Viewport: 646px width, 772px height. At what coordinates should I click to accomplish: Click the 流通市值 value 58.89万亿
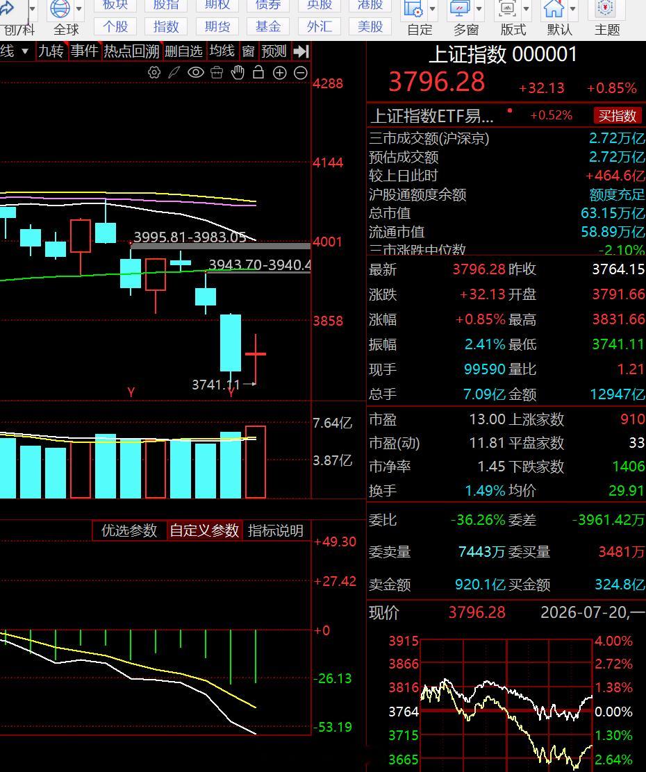coord(613,232)
